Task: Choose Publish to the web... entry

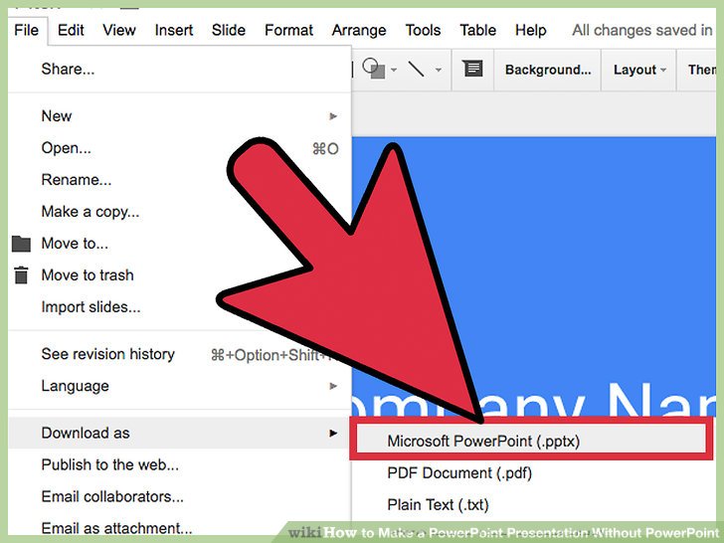Action: click(180, 465)
